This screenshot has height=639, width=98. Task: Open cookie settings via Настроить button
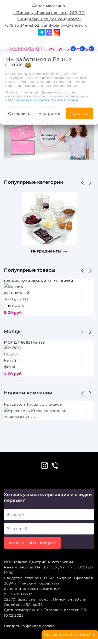[x=49, y=113]
